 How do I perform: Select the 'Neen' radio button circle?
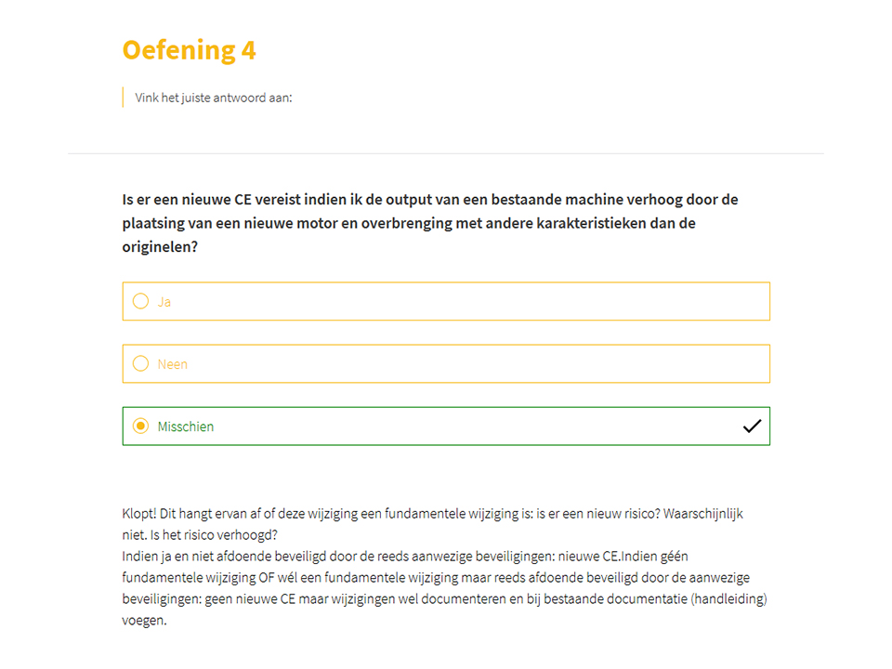[140, 363]
